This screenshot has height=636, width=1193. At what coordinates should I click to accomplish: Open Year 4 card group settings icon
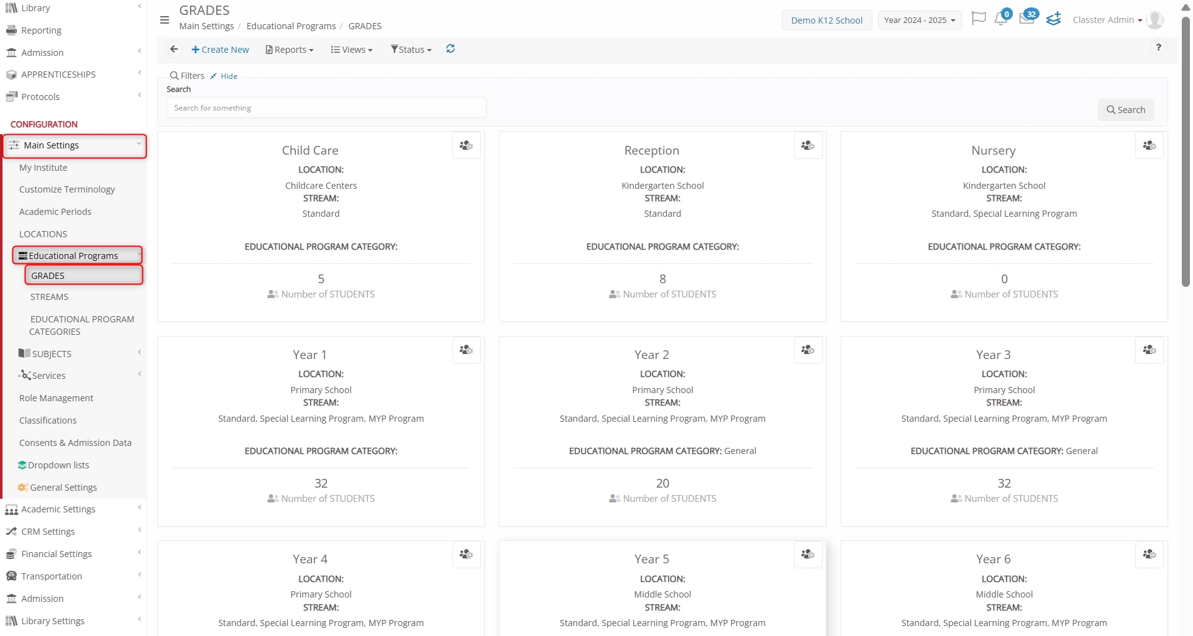466,554
